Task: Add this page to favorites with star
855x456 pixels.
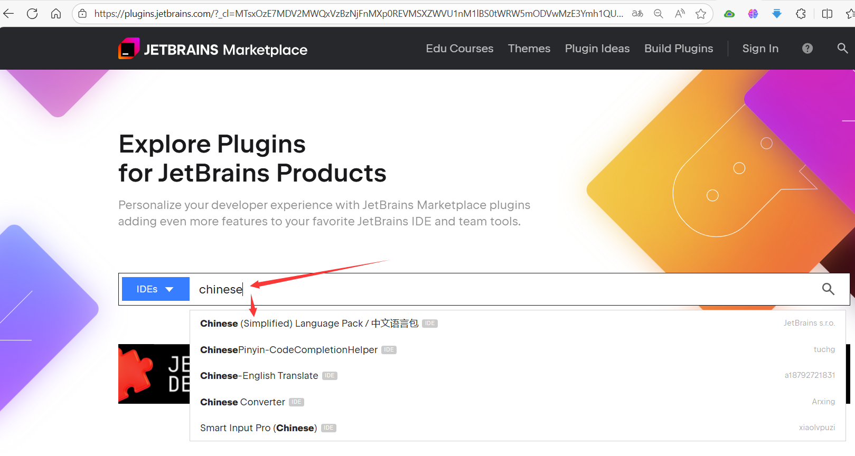Action: pyautogui.click(x=701, y=14)
